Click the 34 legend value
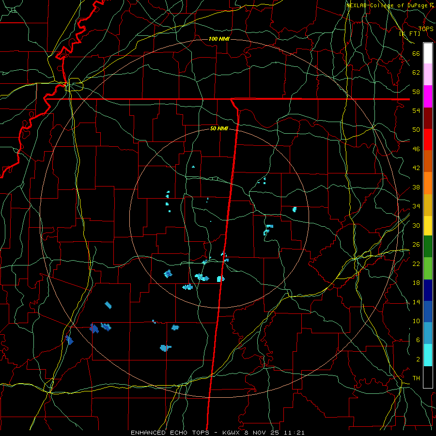Image resolution: width=436 pixels, height=436 pixels. (416, 206)
